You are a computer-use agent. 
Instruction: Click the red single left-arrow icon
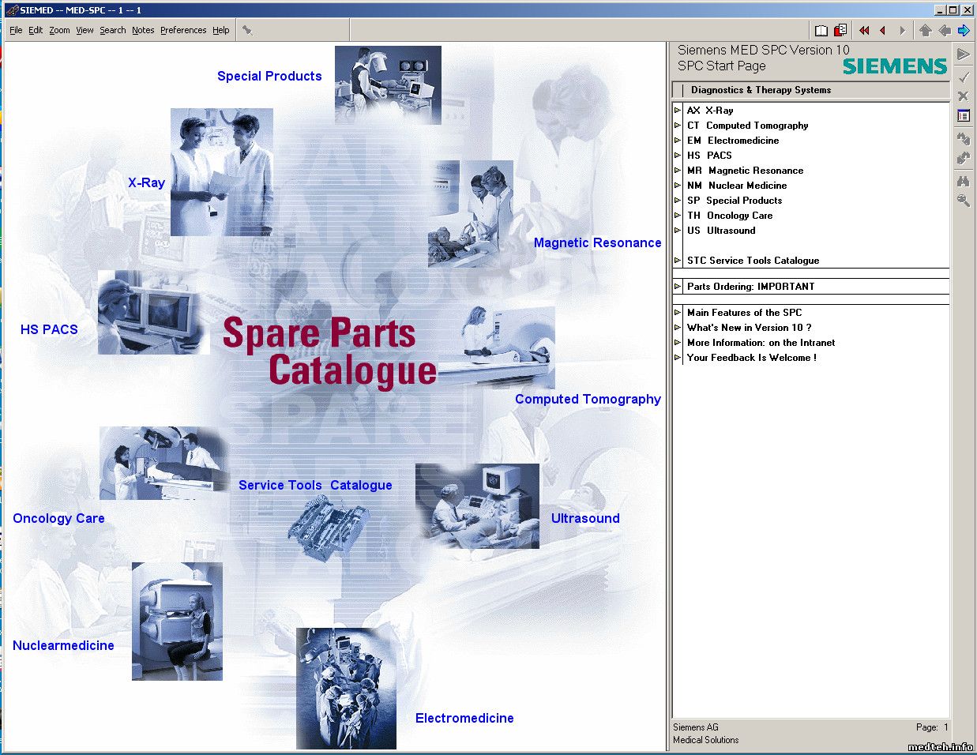pyautogui.click(x=882, y=31)
